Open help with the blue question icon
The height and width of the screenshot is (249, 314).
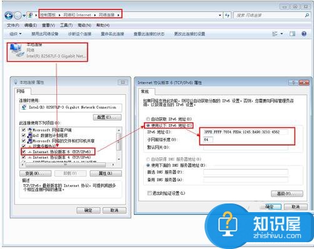304,34
